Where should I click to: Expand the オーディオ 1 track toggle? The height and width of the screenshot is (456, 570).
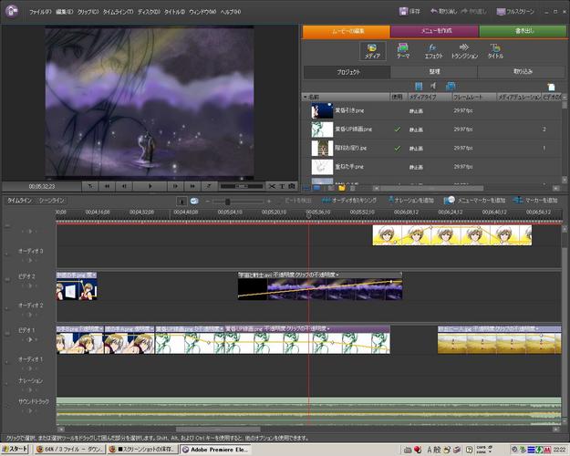6,362
